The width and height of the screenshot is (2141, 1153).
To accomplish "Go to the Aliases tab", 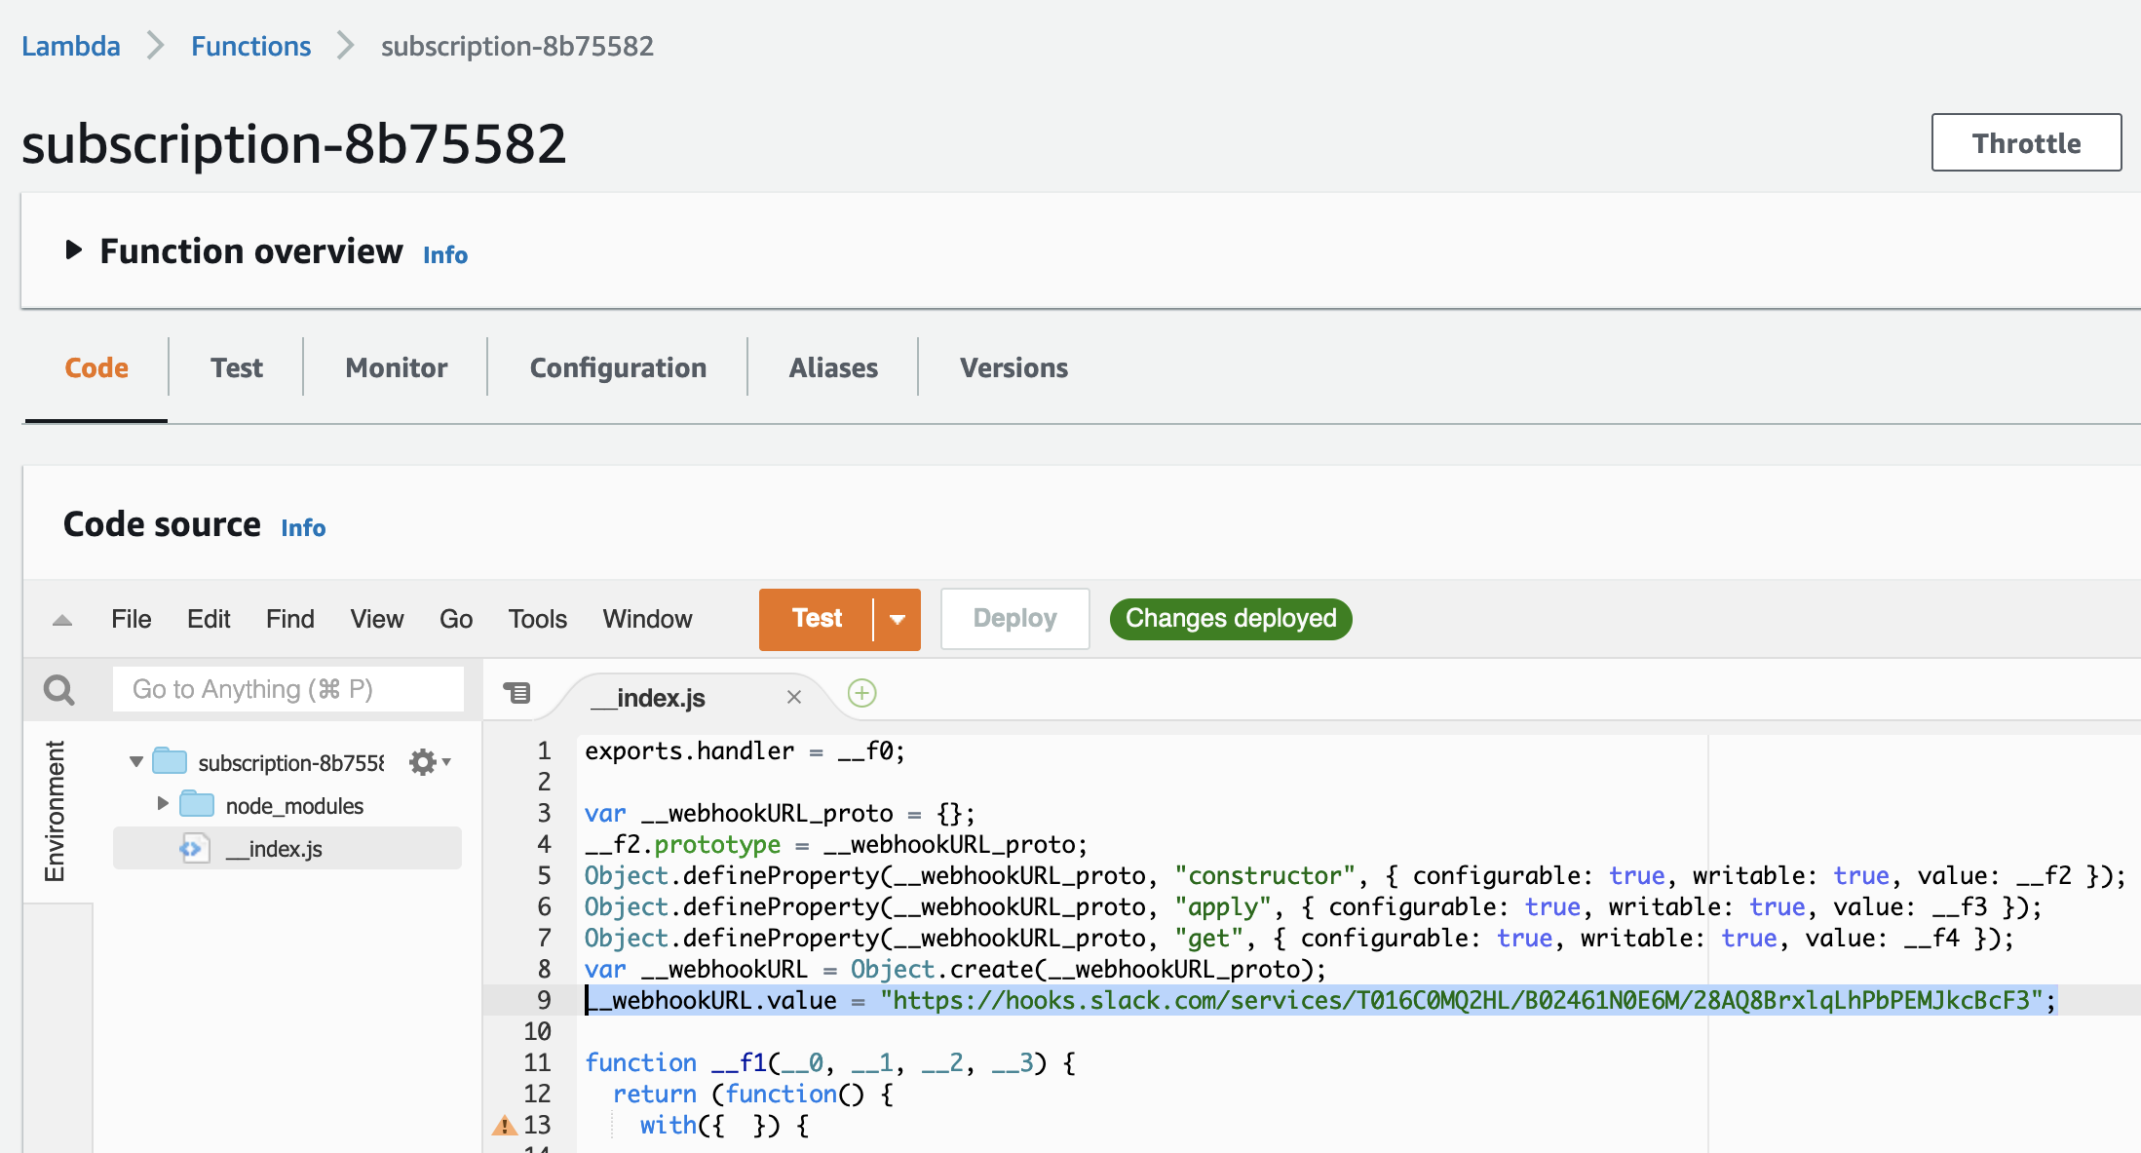I will point(833,368).
